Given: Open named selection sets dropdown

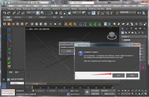Looking at the screenshot, I should [127, 12].
